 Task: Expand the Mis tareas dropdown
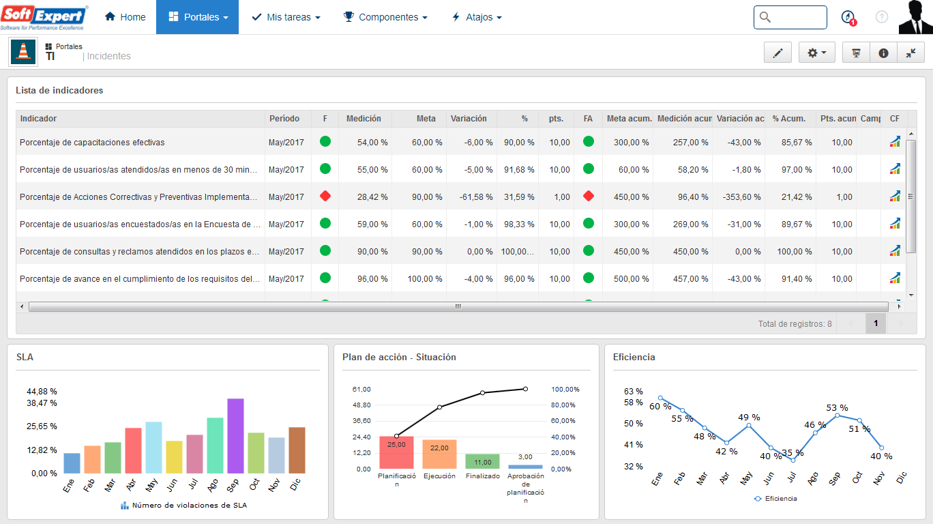tap(286, 17)
